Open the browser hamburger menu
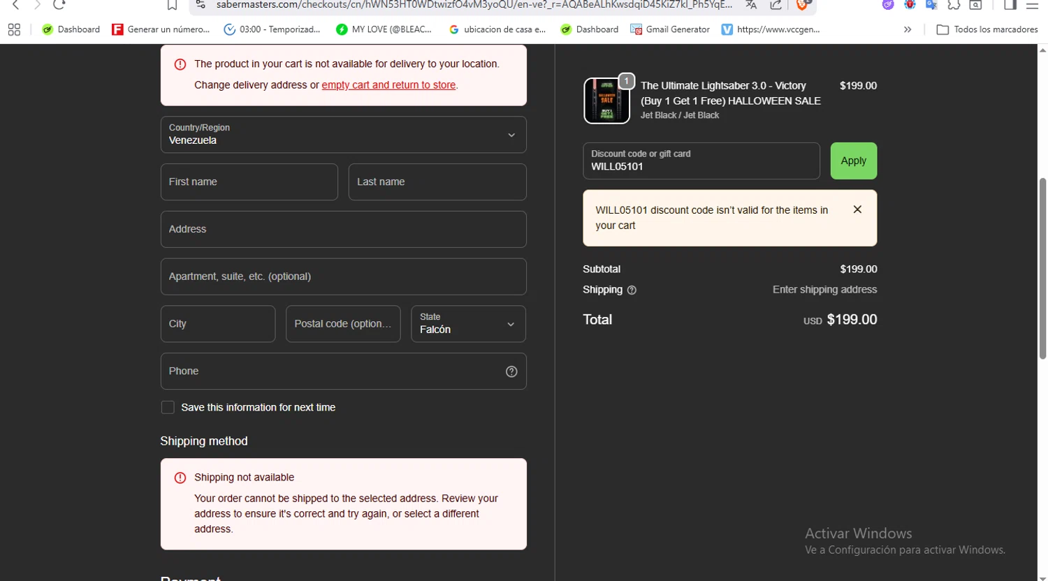Image resolution: width=1048 pixels, height=581 pixels. coord(1032,5)
